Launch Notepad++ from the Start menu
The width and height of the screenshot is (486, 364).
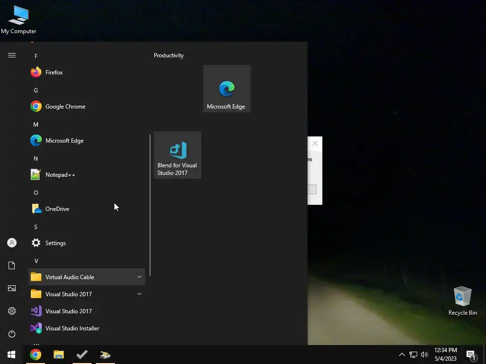click(86, 175)
